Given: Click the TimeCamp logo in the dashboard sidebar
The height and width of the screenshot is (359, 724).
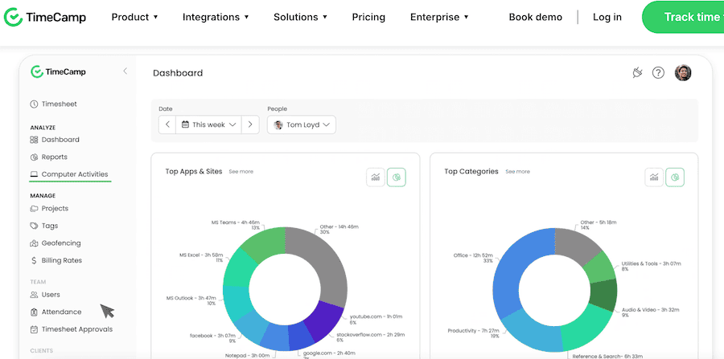Looking at the screenshot, I should (58, 72).
